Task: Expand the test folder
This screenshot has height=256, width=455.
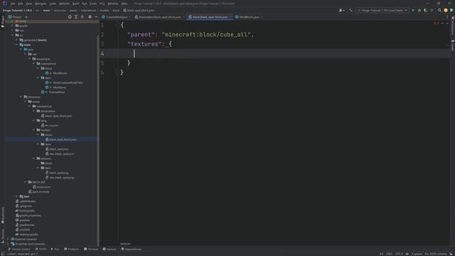Action: (x=16, y=196)
